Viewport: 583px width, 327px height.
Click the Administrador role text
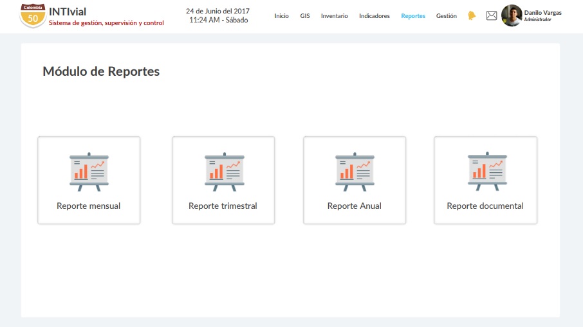pyautogui.click(x=538, y=20)
